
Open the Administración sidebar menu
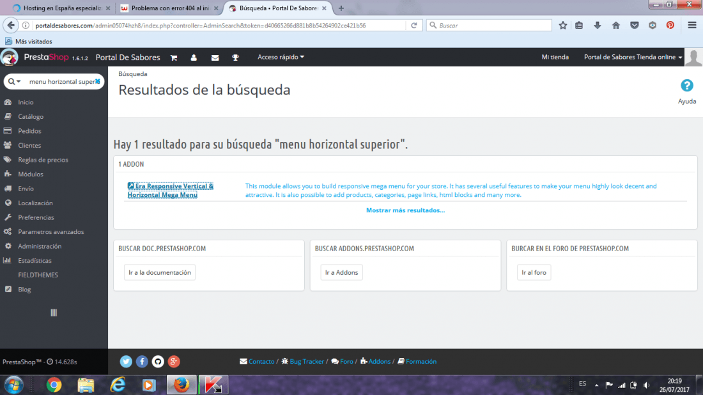pyautogui.click(x=40, y=246)
